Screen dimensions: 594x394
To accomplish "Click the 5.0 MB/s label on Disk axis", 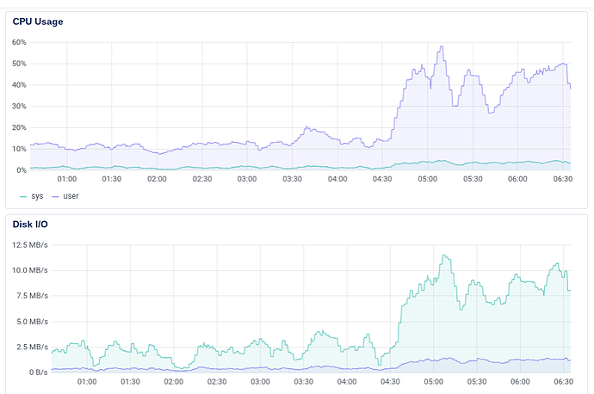I will coord(32,322).
